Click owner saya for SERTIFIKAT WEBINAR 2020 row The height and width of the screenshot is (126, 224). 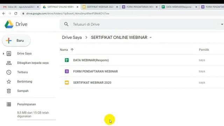click(202, 83)
